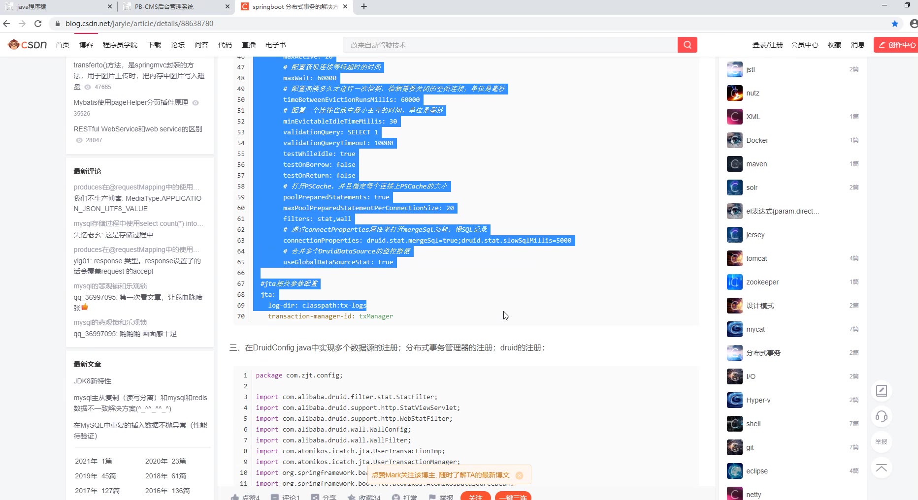Open the maven category link
Image resolution: width=918 pixels, height=500 pixels.
756,164
